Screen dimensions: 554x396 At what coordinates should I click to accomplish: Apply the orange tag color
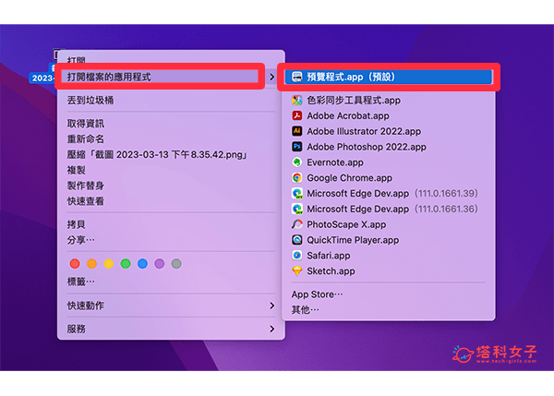pyautogui.click(x=91, y=263)
